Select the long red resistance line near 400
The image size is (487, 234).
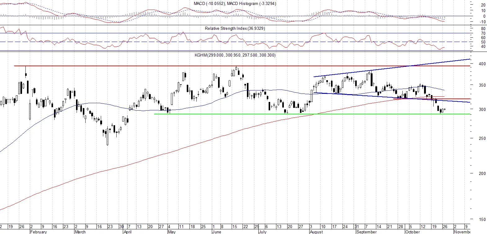click(242, 66)
